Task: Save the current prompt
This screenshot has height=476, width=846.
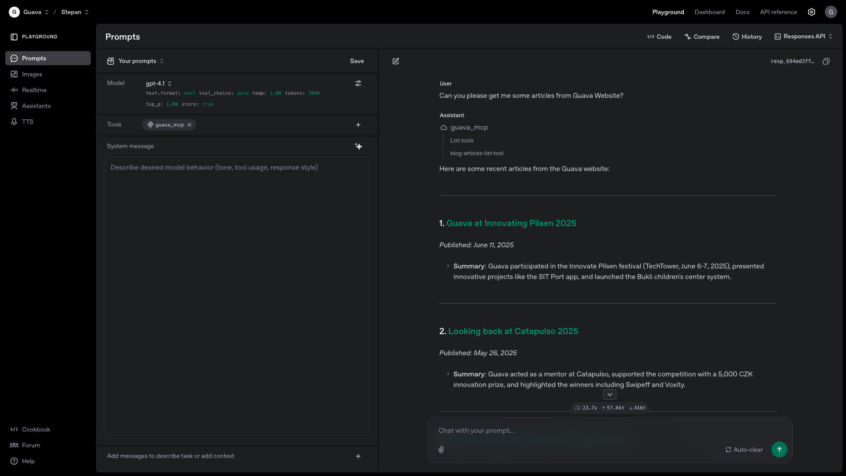Action: [357, 61]
